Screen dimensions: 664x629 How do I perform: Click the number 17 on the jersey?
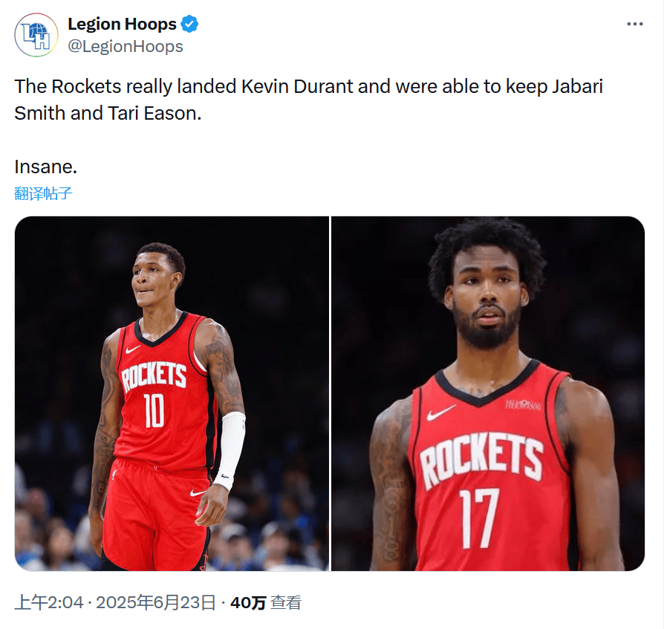click(479, 518)
